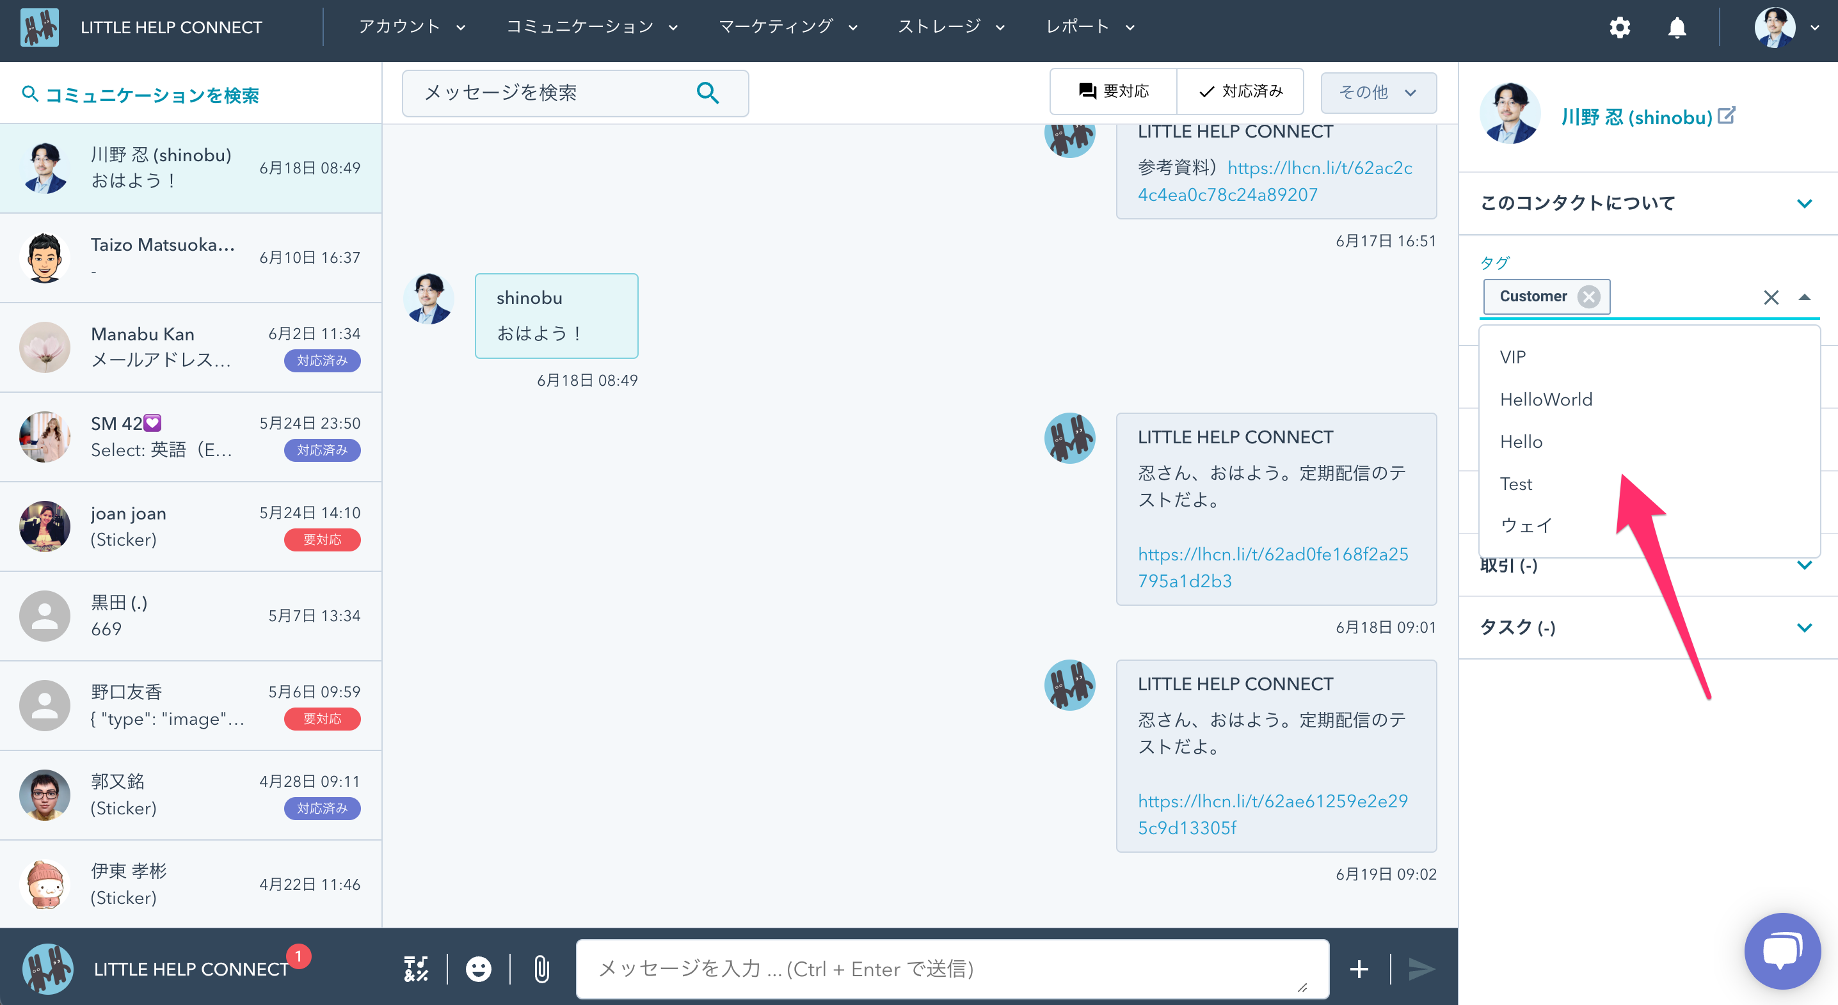Open the マーケティング menu

coord(788,27)
